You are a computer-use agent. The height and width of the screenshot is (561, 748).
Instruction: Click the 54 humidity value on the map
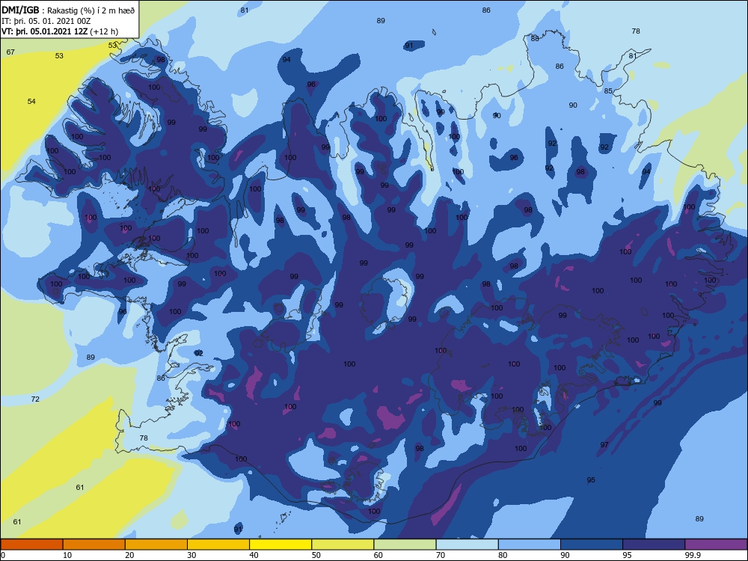pyautogui.click(x=31, y=101)
